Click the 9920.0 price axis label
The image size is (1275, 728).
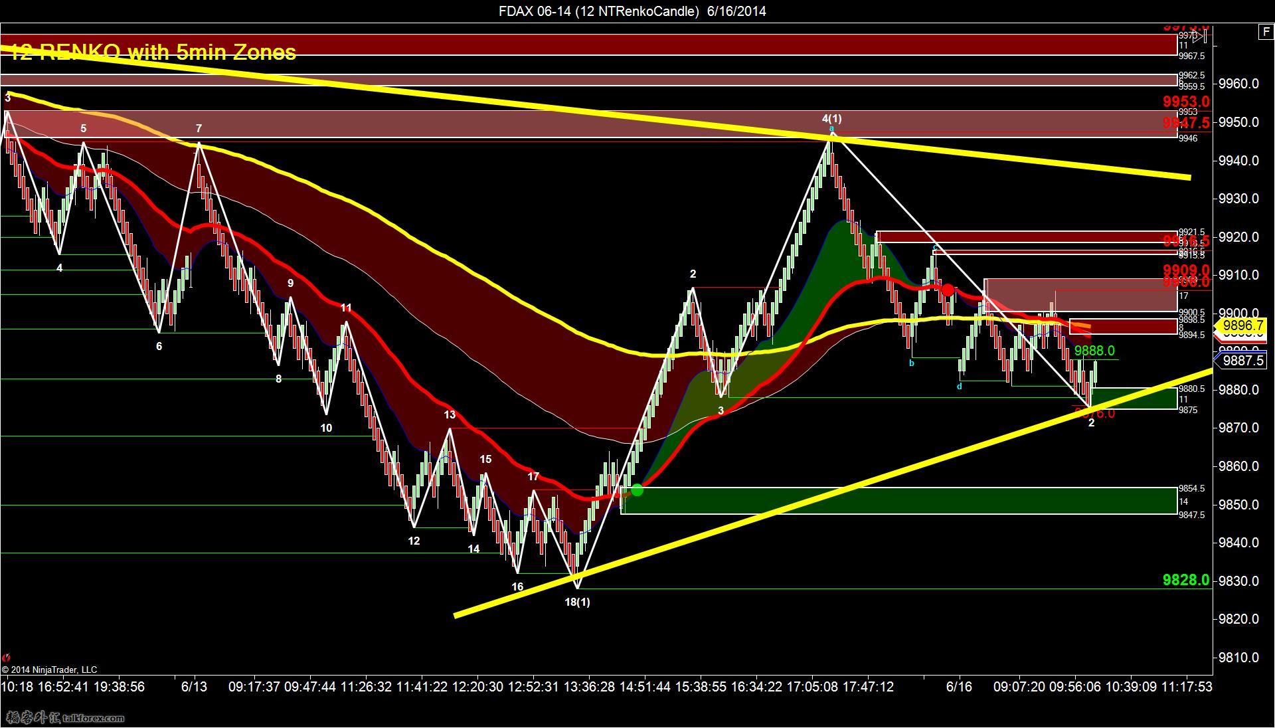pos(1239,237)
